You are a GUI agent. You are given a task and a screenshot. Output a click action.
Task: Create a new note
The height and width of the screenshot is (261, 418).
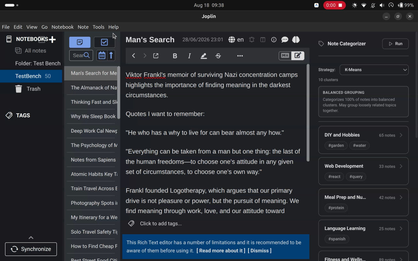point(80,42)
